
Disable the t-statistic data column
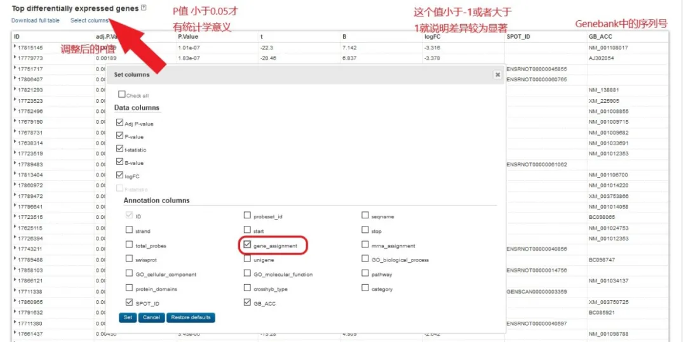pos(119,149)
